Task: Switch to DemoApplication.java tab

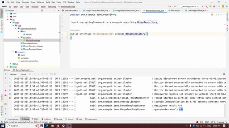Action: 196,11
